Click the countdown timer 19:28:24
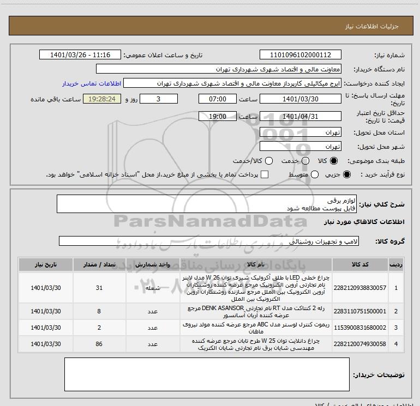The width and height of the screenshot is (420, 406). coord(102,99)
